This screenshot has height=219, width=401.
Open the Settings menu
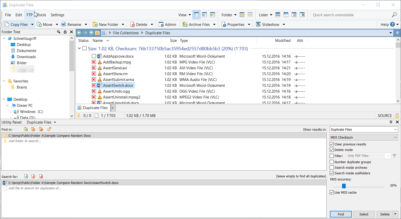click(x=57, y=15)
